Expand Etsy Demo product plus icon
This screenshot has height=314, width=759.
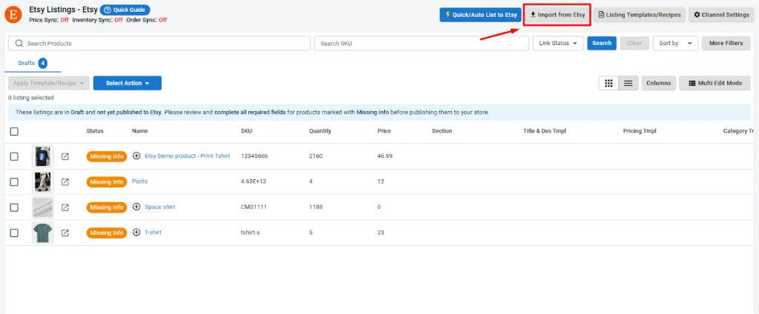pos(136,156)
